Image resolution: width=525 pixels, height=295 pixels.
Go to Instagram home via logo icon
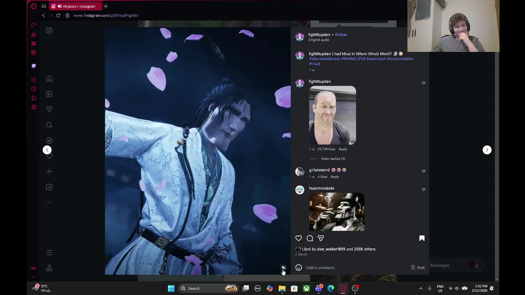(x=49, y=30)
